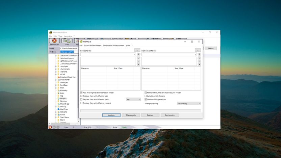Viewport: 281px width, 158px height.
Task: Click destination list Date column header
Action: pos(186,68)
